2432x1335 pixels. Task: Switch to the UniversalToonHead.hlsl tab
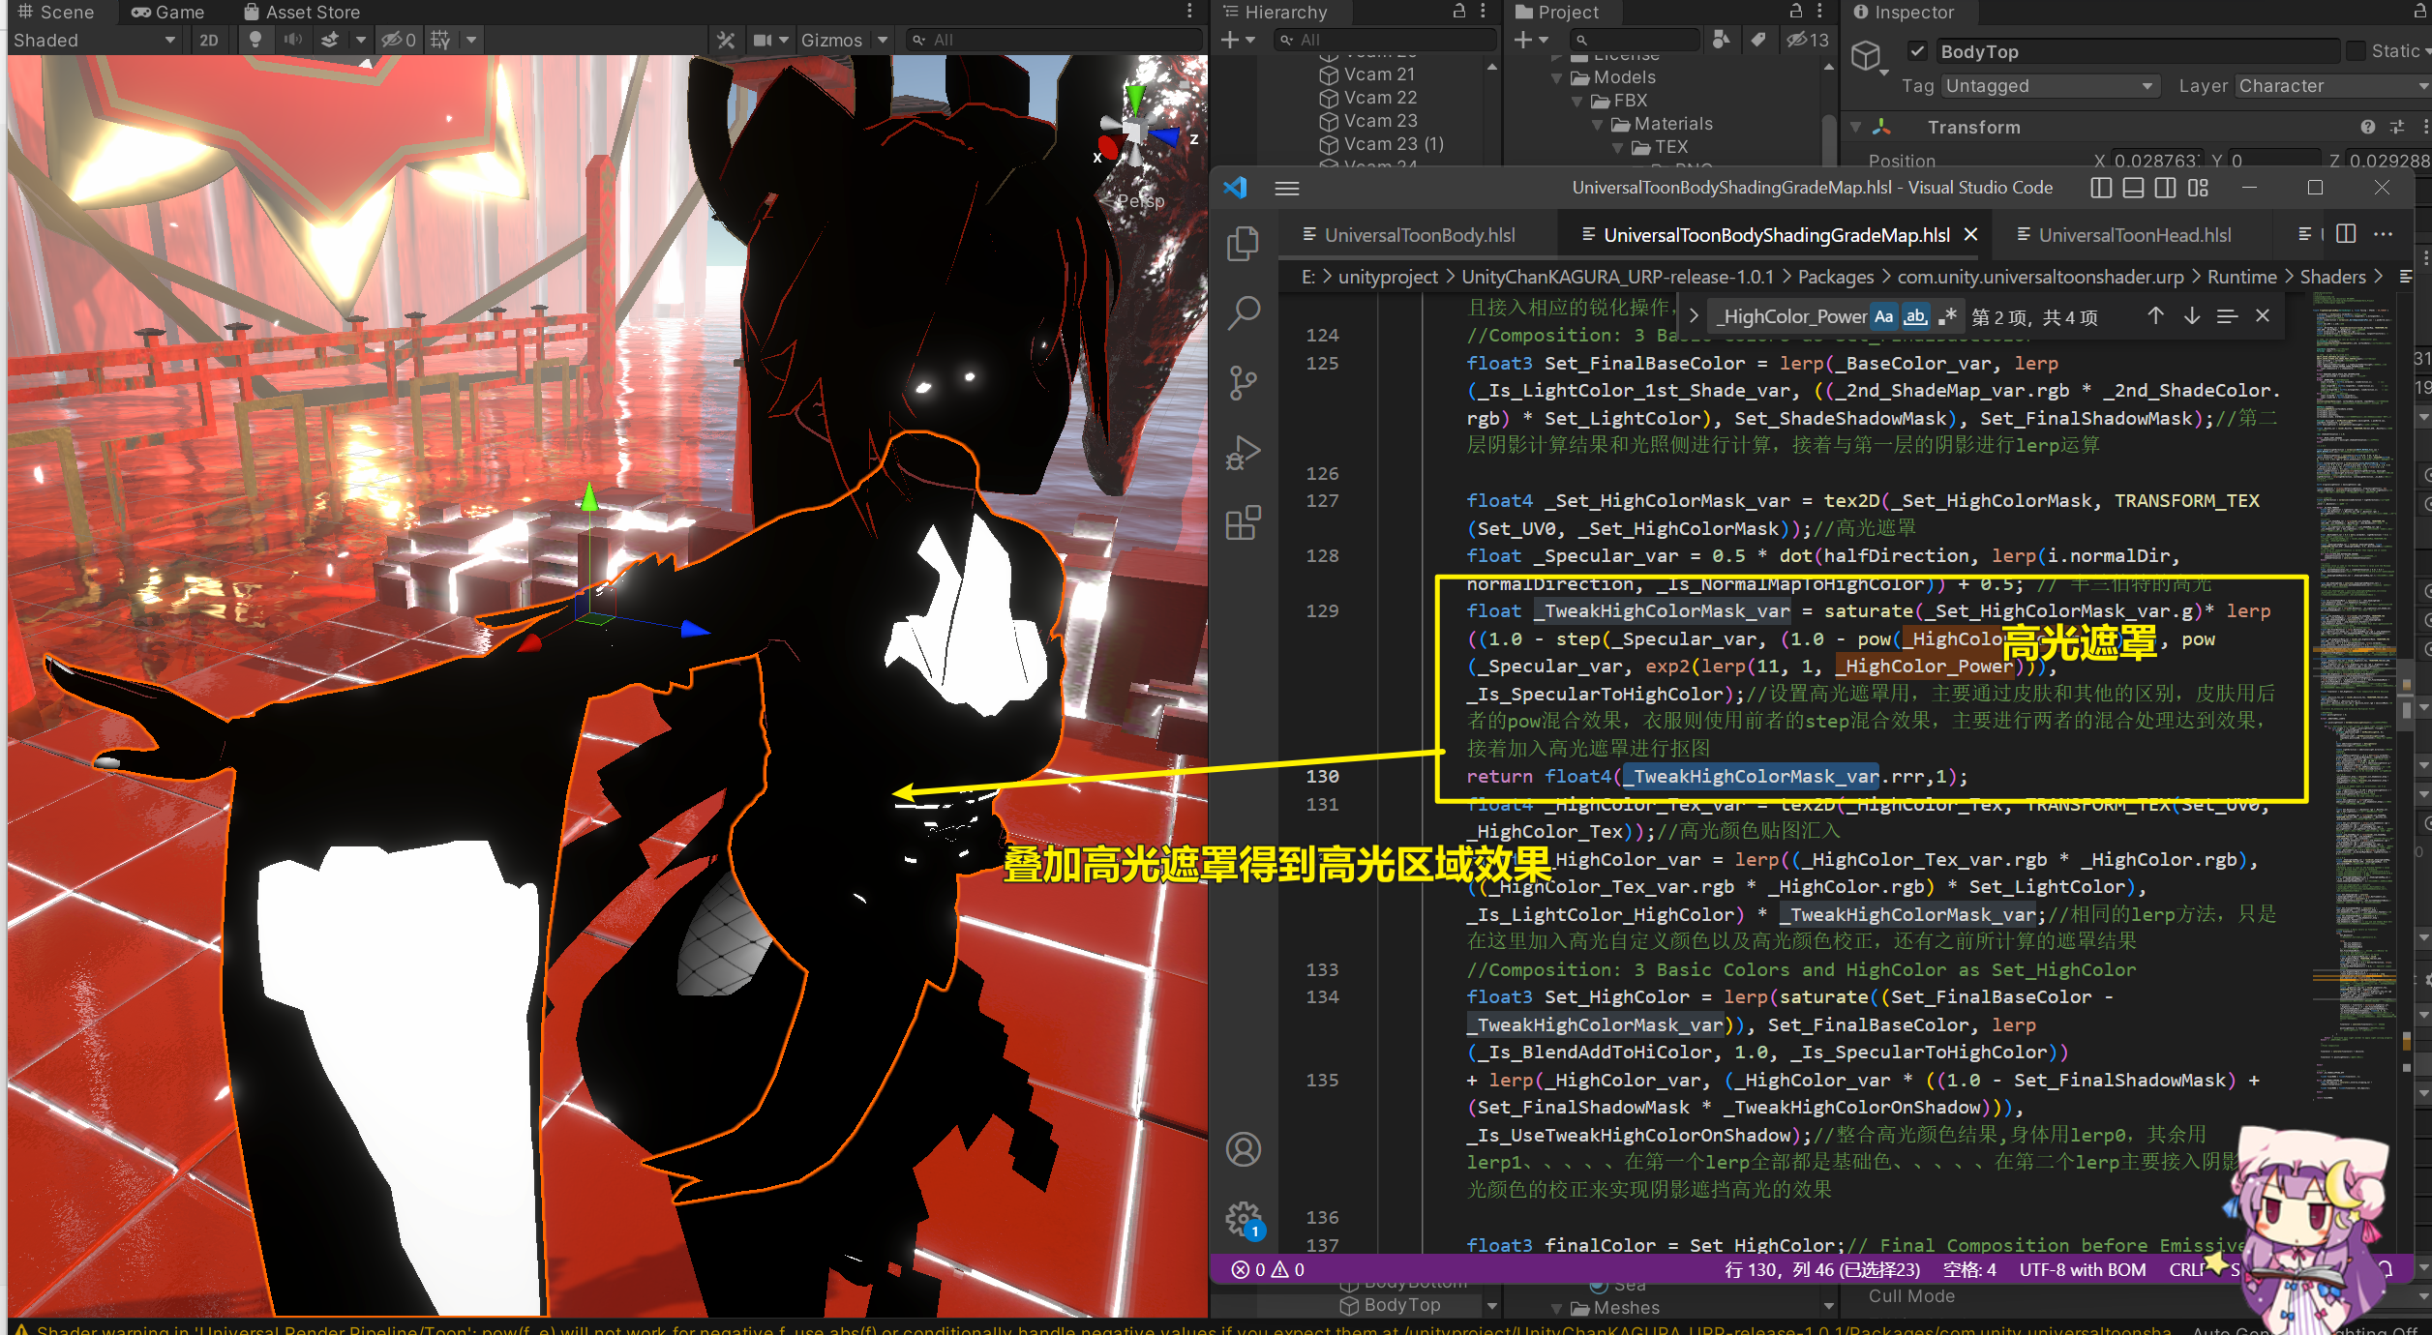(x=2134, y=234)
